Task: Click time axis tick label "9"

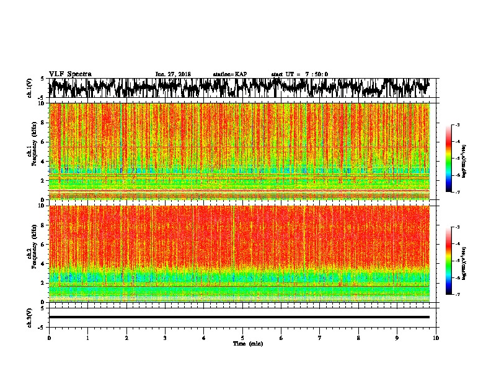Action: click(397, 338)
